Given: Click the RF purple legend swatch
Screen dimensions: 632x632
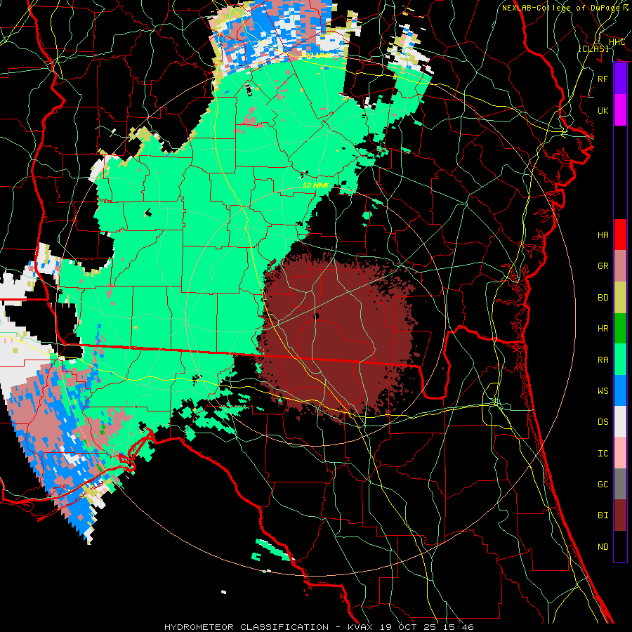Looking at the screenshot, I should coord(620,79).
